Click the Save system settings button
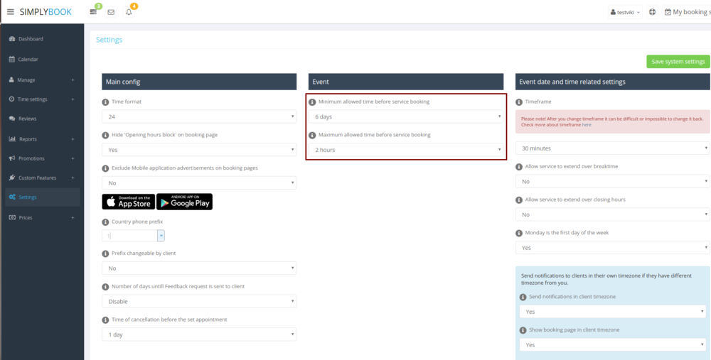711x360 pixels. pos(678,62)
